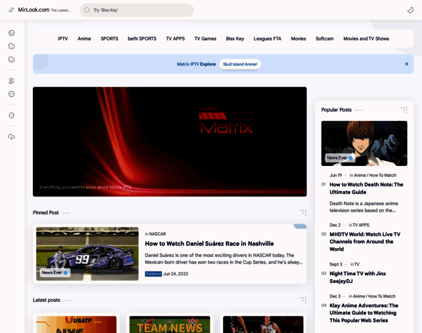
Task: Click the search magnifier icon
Action: coord(87,10)
